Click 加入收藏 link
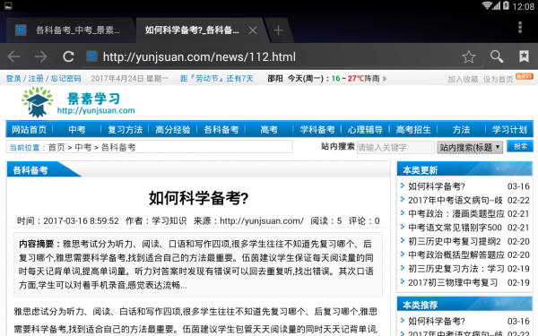Screen dimensions: 538x336 463,79
